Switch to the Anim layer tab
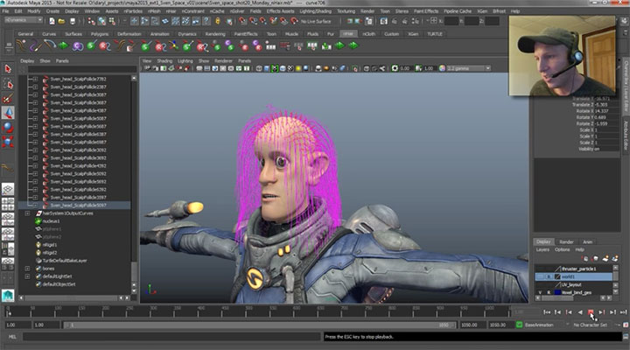This screenshot has height=350, width=630. click(587, 241)
